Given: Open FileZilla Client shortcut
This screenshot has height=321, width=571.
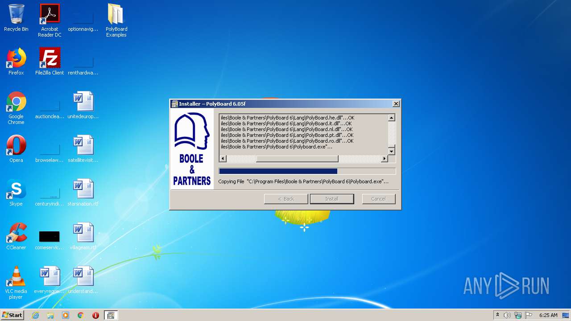Looking at the screenshot, I should 50,62.
